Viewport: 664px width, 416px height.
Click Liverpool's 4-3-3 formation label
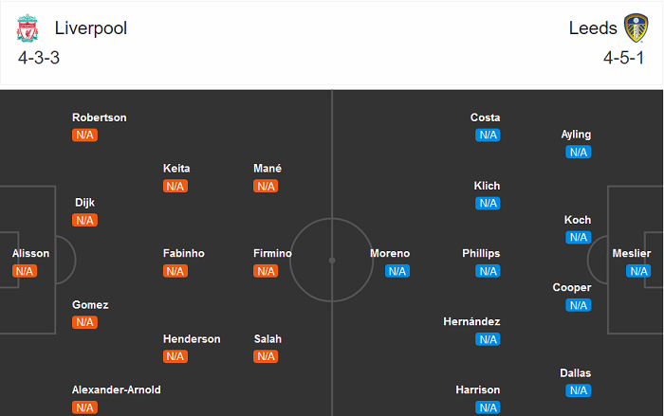tap(39, 58)
